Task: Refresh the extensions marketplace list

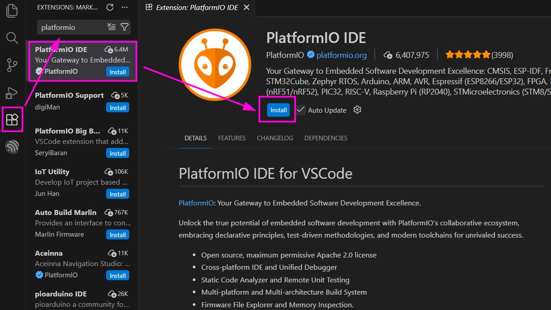Action: (110, 7)
